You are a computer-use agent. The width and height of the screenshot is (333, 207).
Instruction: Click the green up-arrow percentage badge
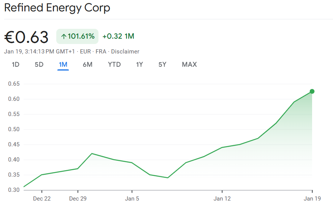pyautogui.click(x=78, y=36)
